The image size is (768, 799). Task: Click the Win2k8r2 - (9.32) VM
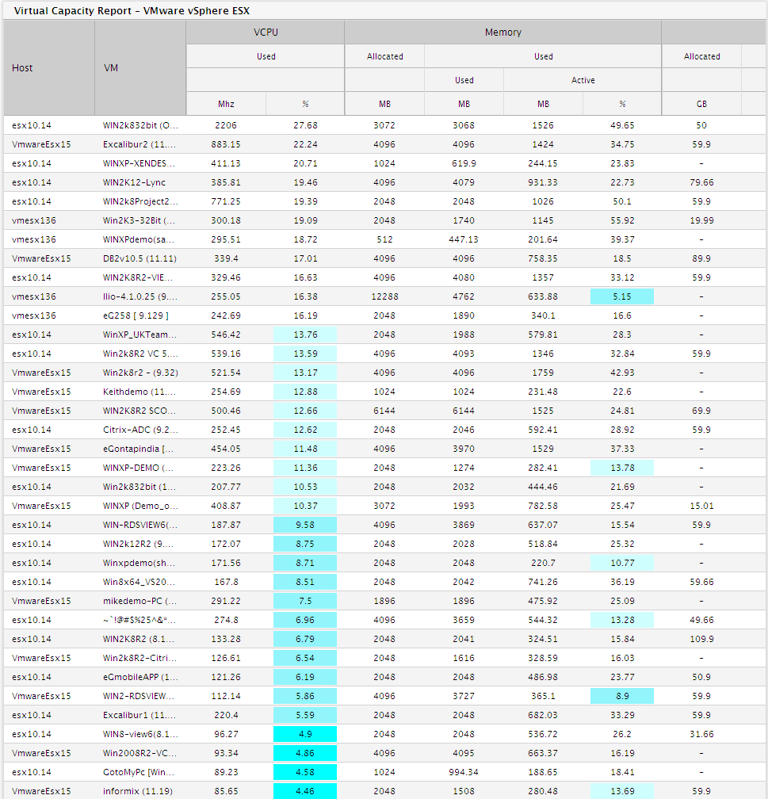pyautogui.click(x=140, y=373)
